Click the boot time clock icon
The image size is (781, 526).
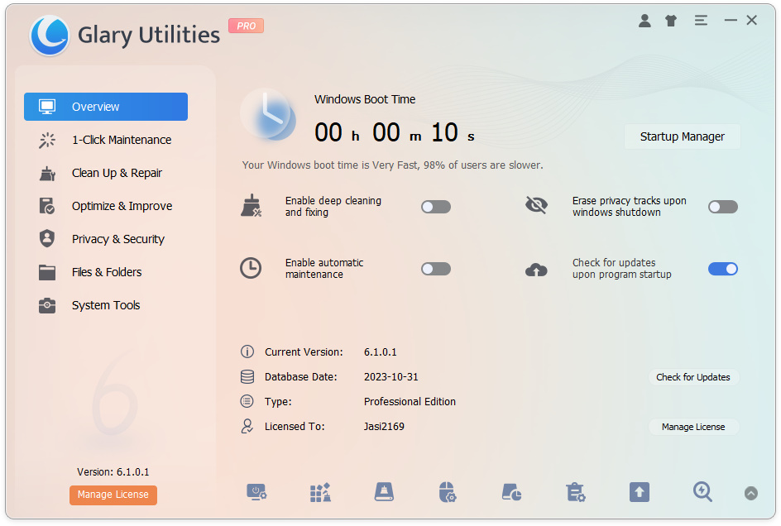tap(268, 115)
